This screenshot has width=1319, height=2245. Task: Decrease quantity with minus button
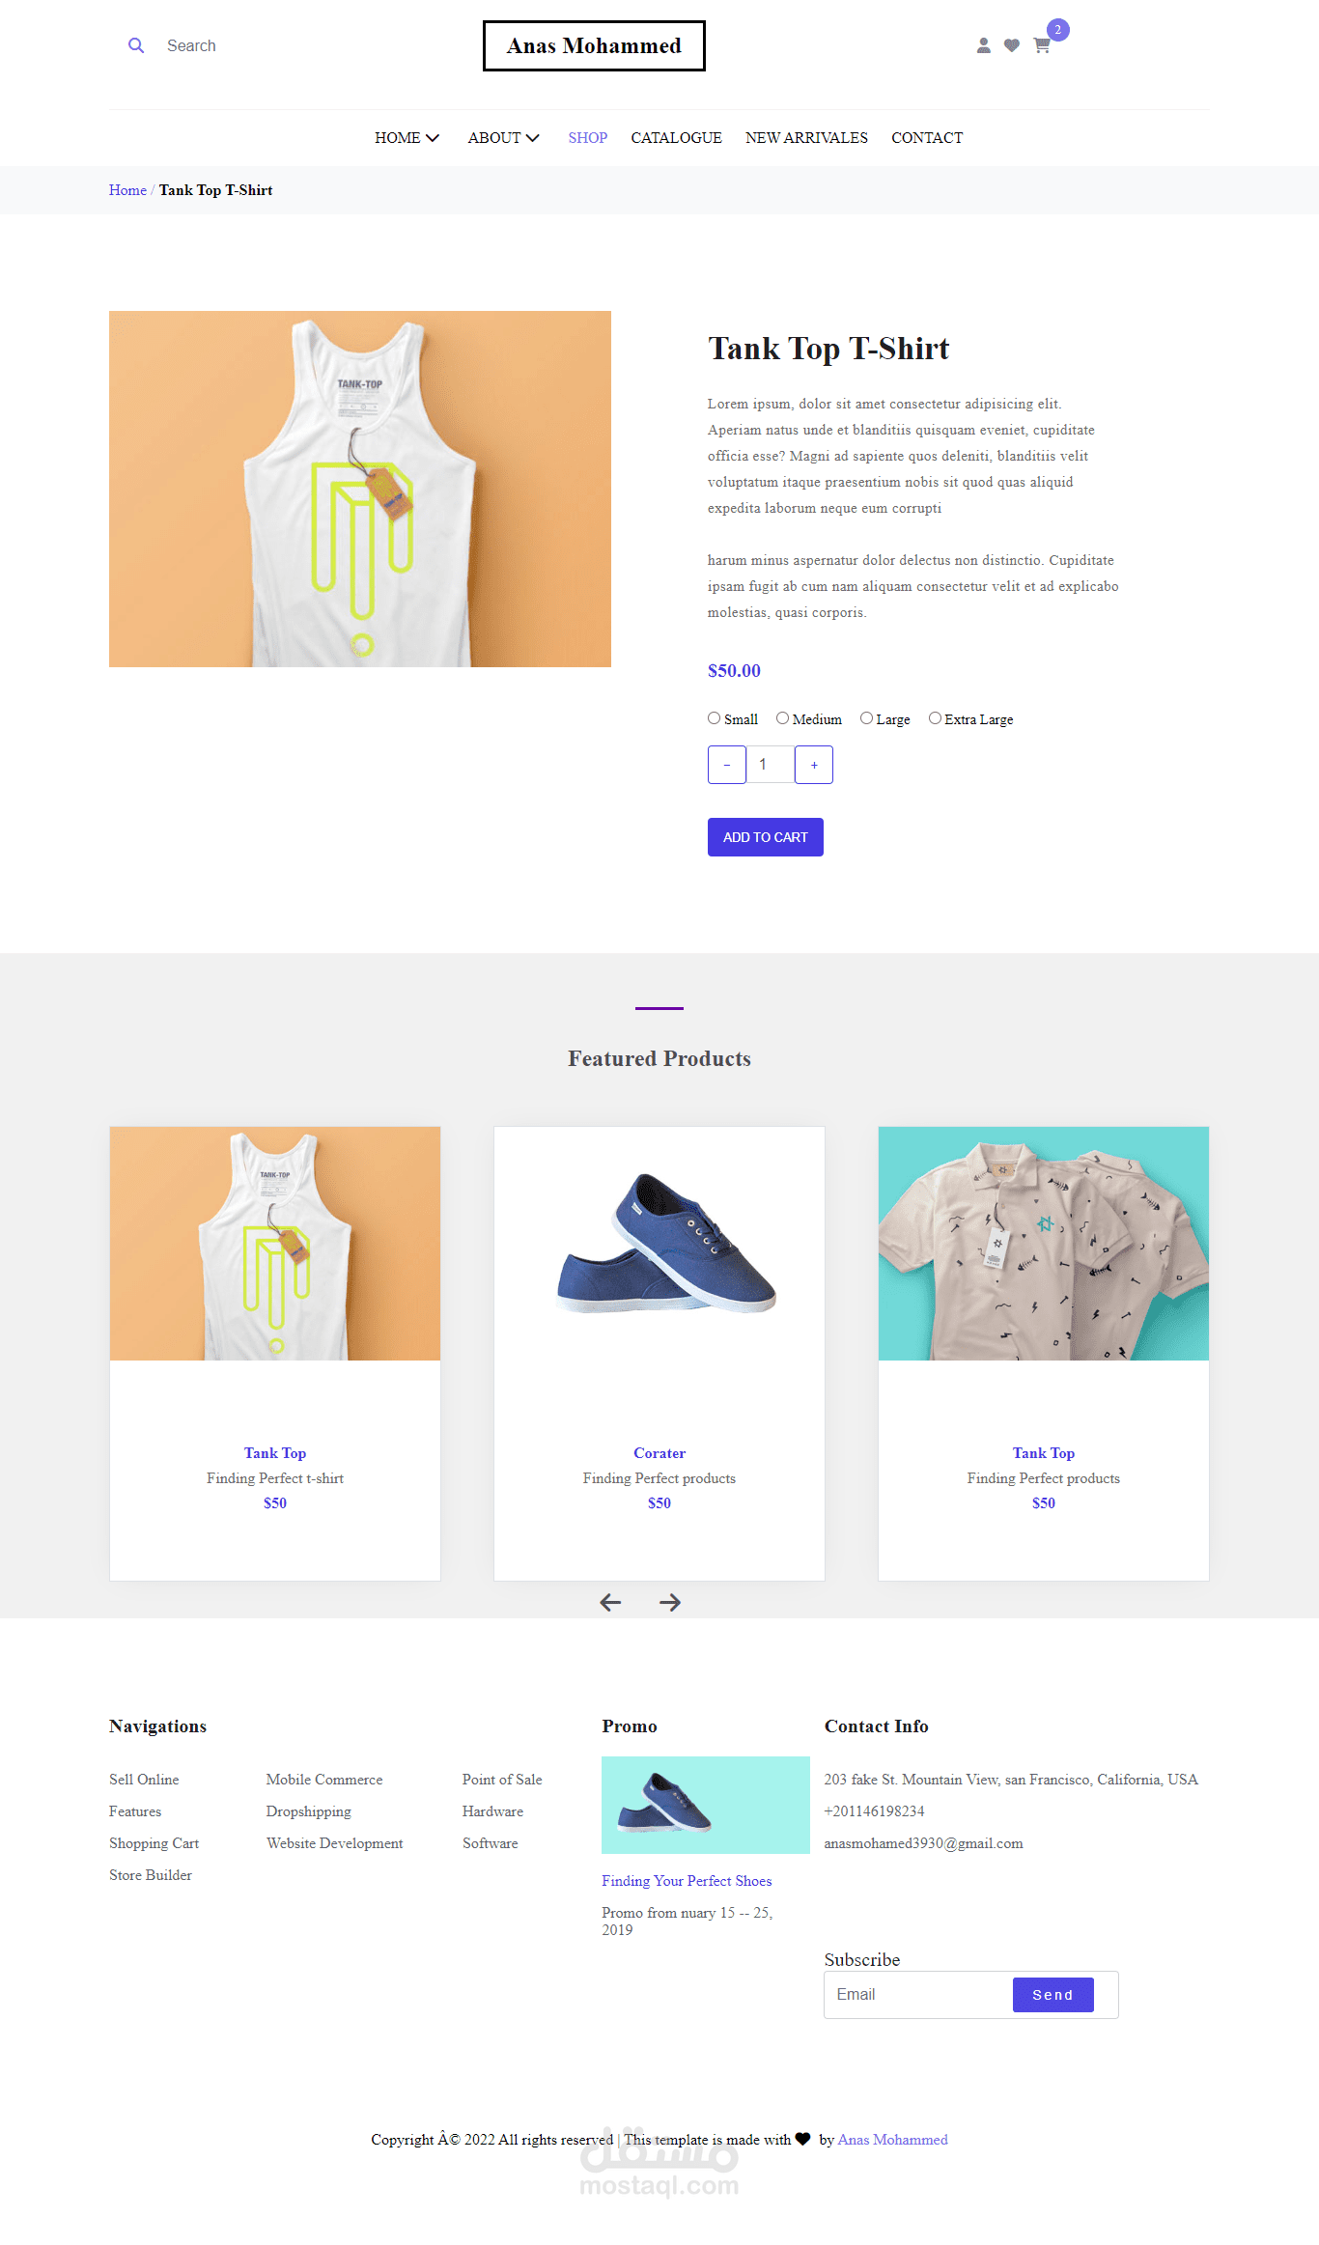[x=727, y=765]
